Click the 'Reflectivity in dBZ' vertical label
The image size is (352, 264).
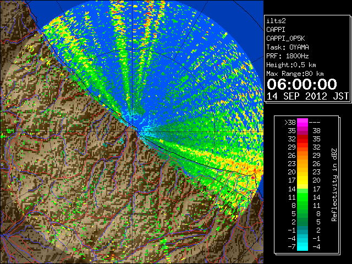(334, 185)
